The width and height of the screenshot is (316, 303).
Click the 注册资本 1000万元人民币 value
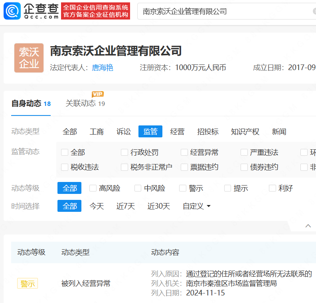click(201, 68)
